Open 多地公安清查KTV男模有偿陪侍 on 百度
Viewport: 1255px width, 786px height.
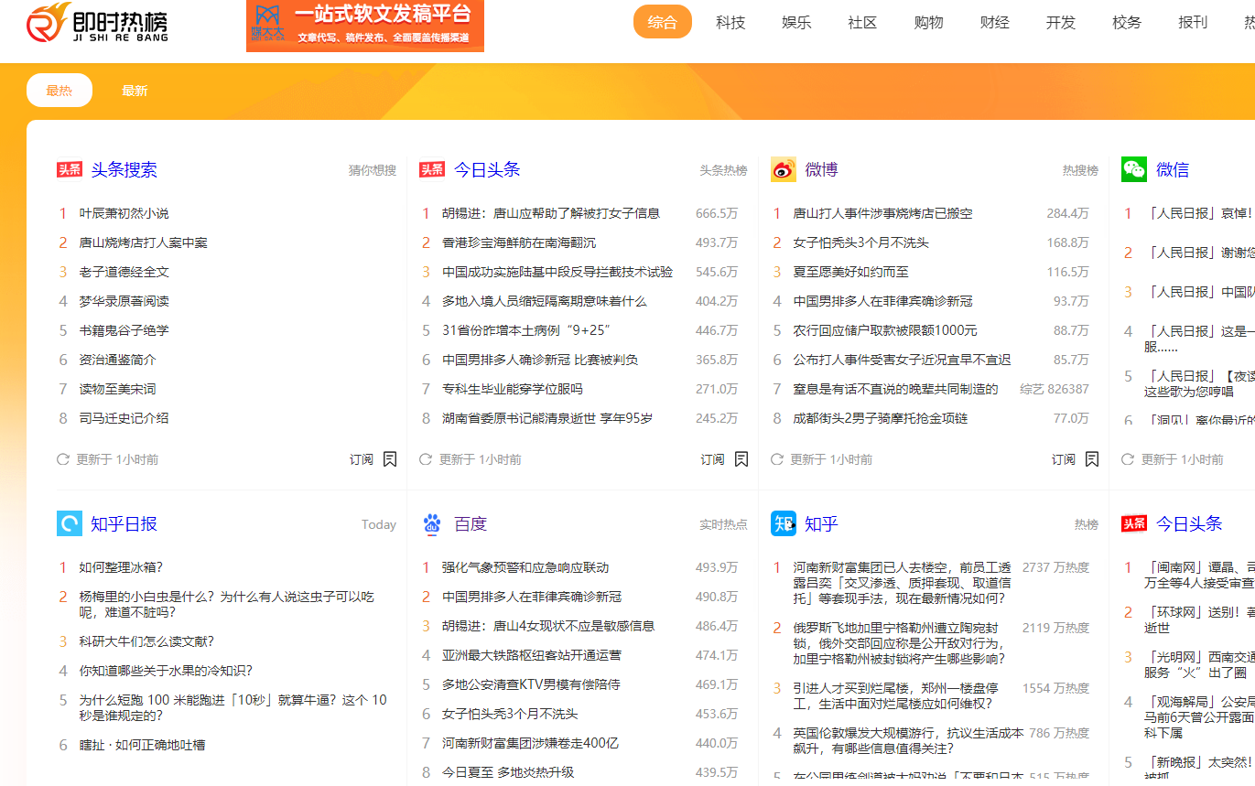531,684
